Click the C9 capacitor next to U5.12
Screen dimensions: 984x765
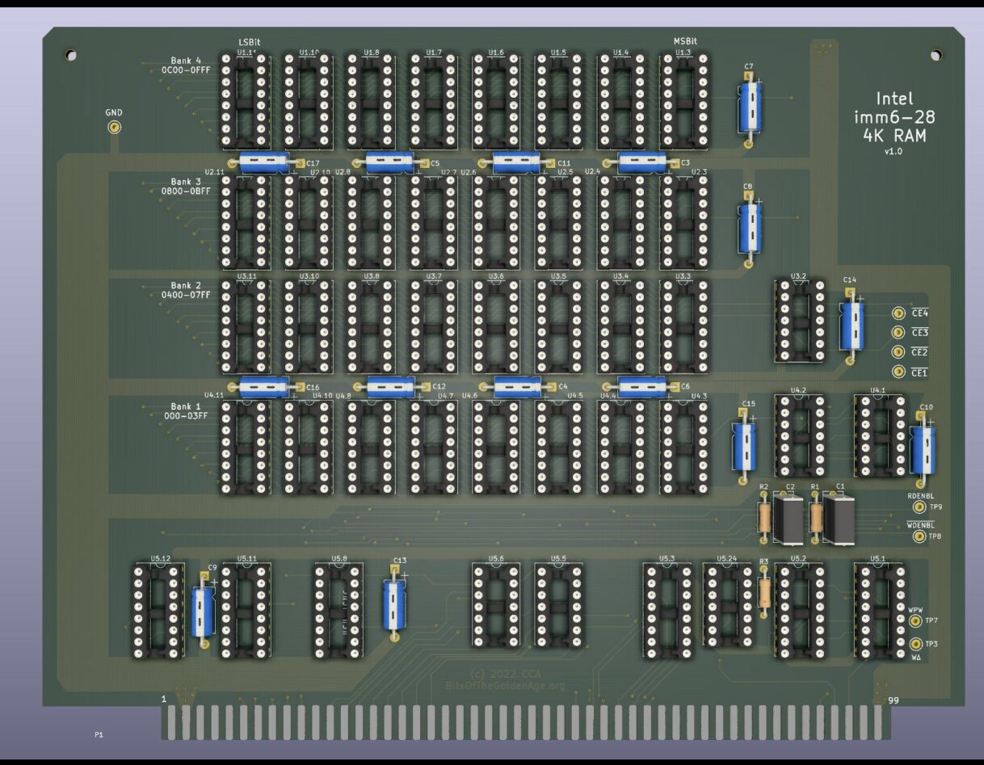(x=201, y=612)
